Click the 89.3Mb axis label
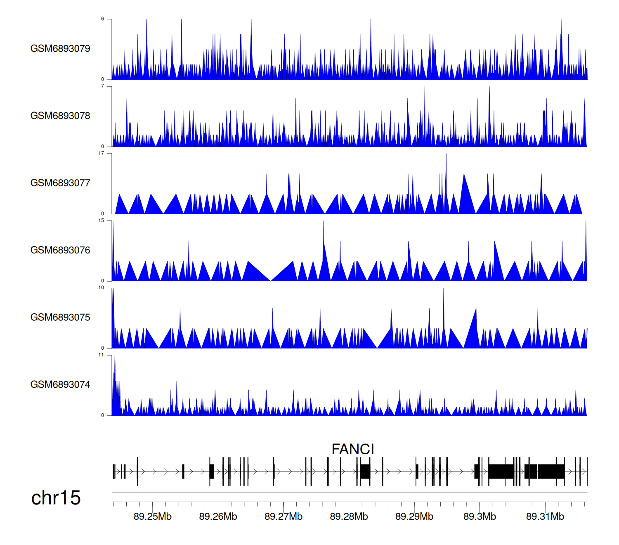The width and height of the screenshot is (619, 545). point(480,517)
